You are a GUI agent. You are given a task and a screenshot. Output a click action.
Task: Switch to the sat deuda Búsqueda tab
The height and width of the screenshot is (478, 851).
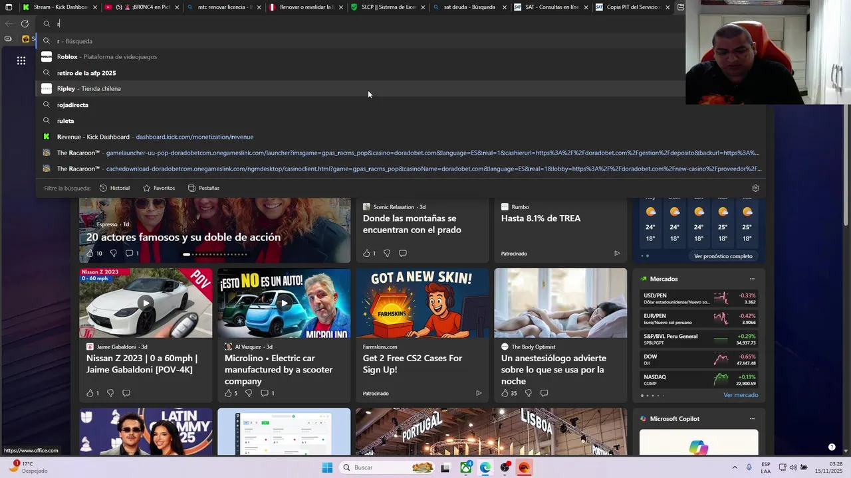pyautogui.click(x=469, y=7)
